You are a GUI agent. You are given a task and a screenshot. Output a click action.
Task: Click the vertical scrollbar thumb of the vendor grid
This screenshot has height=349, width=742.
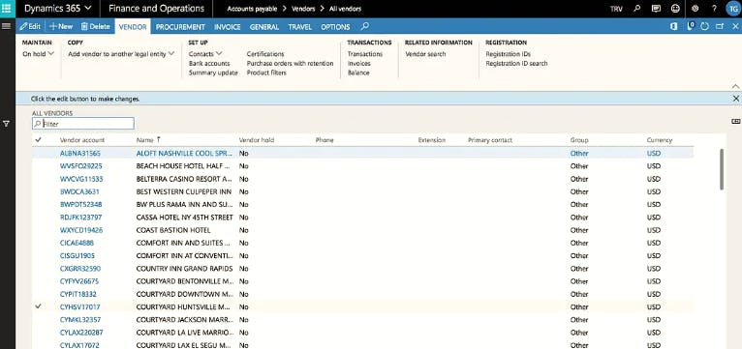[722, 169]
